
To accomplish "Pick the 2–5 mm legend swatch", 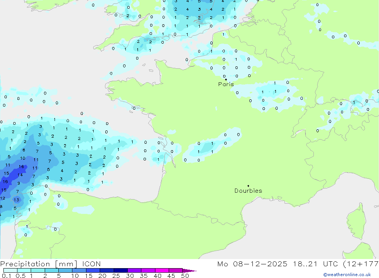I will pos(52,270).
